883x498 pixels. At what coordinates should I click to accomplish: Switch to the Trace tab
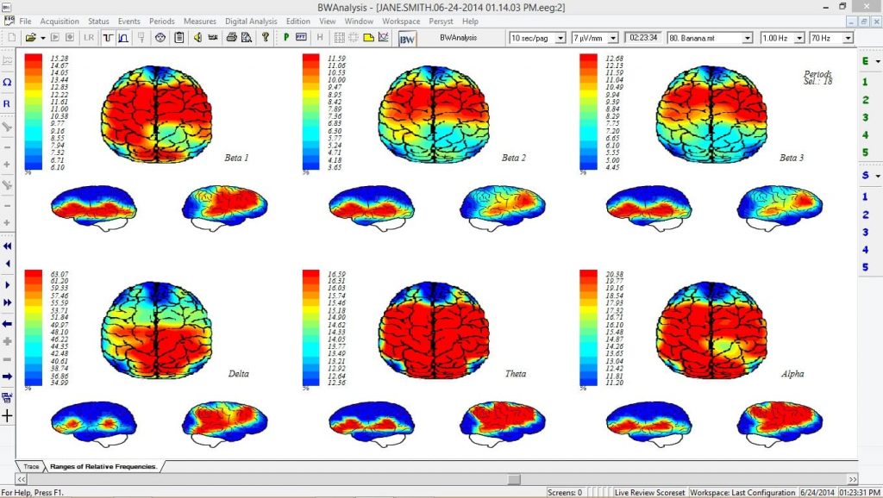[31, 466]
